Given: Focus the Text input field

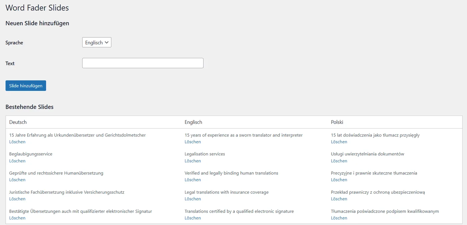Looking at the screenshot, I should (143, 63).
